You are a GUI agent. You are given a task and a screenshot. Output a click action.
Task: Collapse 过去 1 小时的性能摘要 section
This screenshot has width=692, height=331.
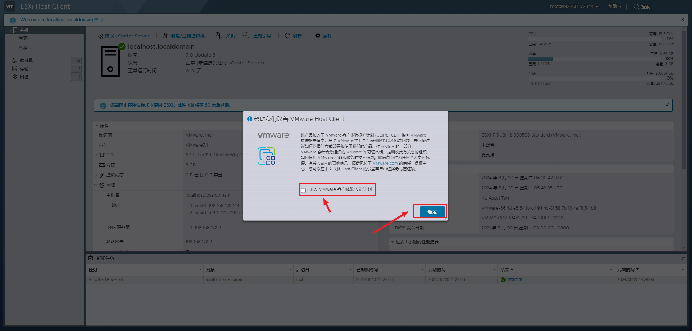(x=392, y=242)
